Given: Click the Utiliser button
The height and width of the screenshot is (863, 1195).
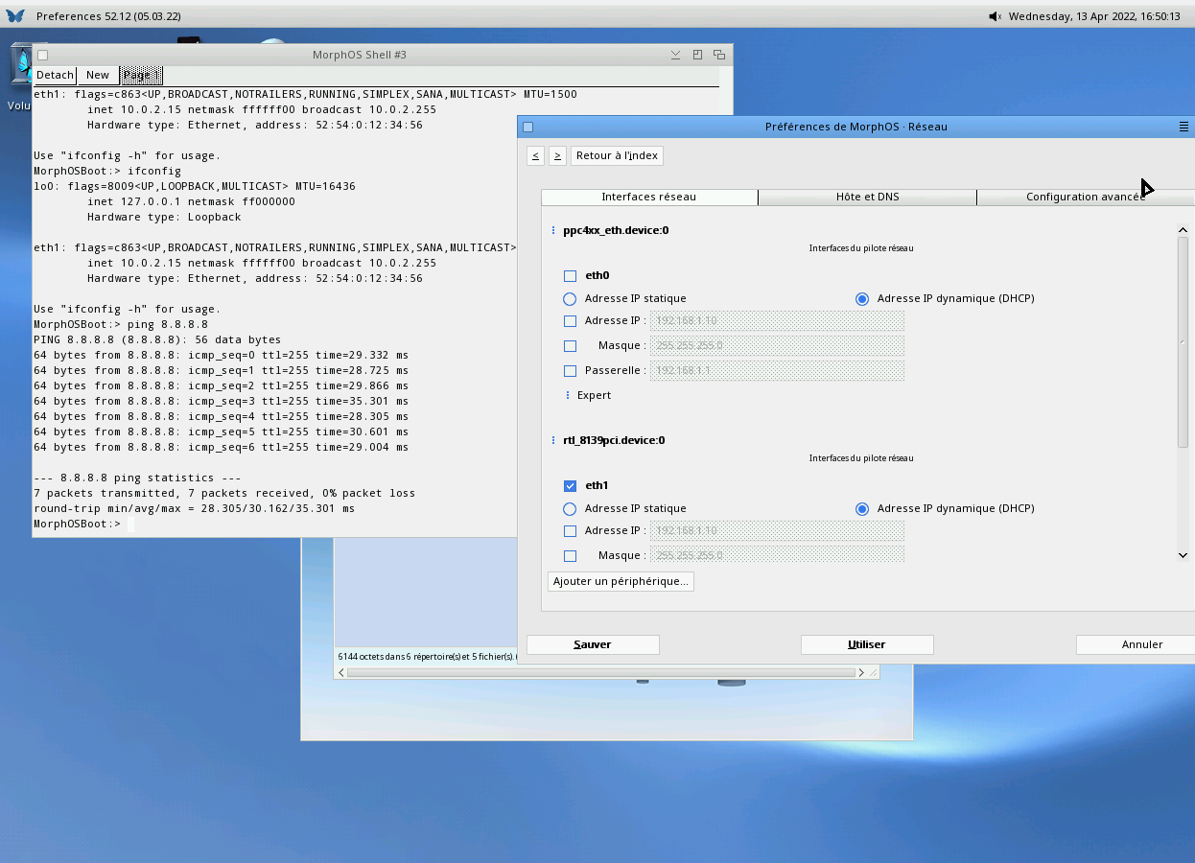Looking at the screenshot, I should tap(867, 644).
